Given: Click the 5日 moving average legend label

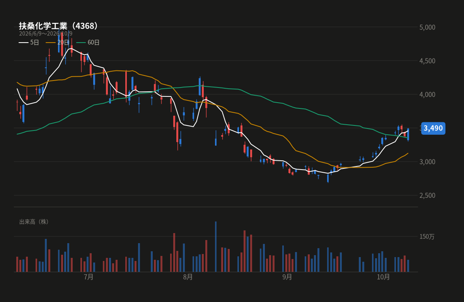Looking at the screenshot, I should (35, 43).
